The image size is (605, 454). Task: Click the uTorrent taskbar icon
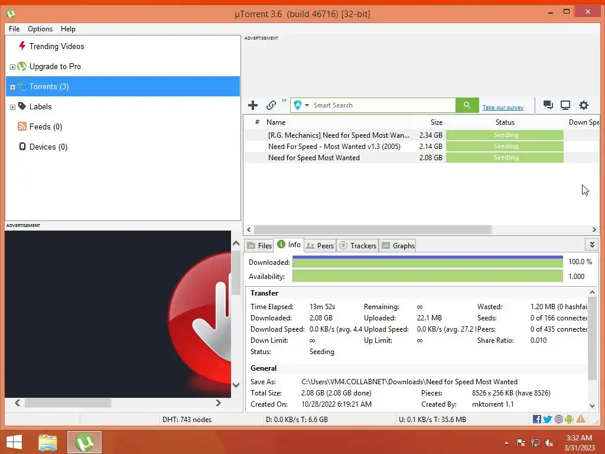click(84, 442)
